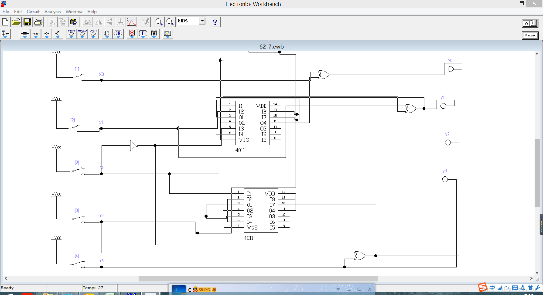
Task: Open the Controls function parts bin
Action: [143, 34]
